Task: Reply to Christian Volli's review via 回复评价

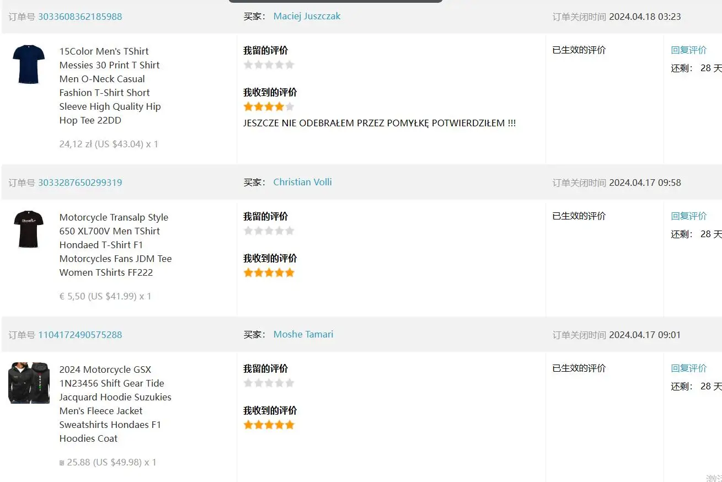Action: [x=688, y=216]
